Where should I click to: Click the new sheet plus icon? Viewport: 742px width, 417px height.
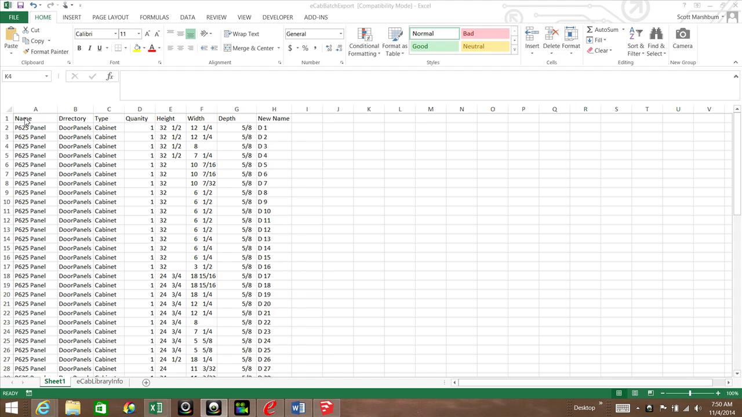(x=146, y=382)
